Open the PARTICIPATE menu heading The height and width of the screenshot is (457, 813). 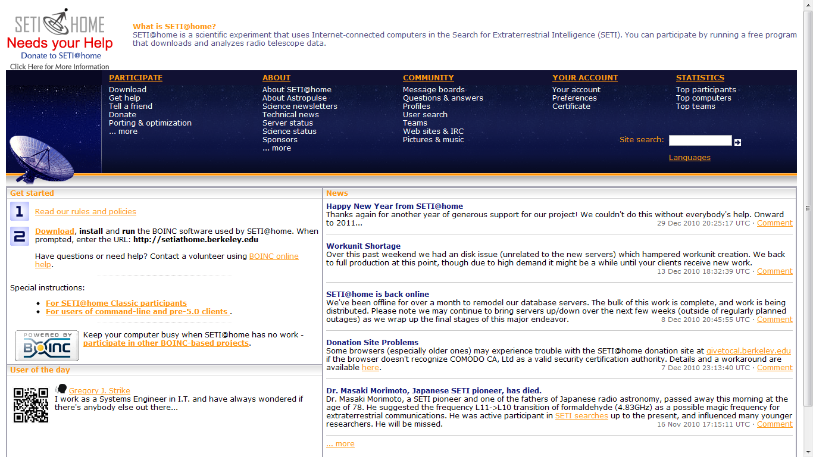[x=136, y=78]
